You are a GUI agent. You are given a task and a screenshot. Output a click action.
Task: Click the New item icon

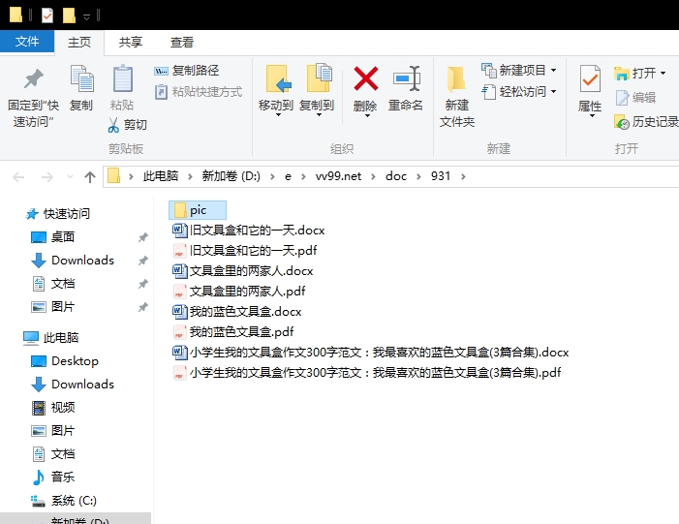click(488, 70)
